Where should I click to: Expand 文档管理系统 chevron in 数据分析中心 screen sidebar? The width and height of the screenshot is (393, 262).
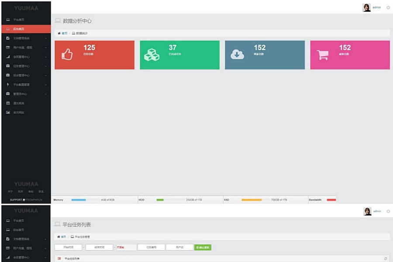click(x=45, y=38)
